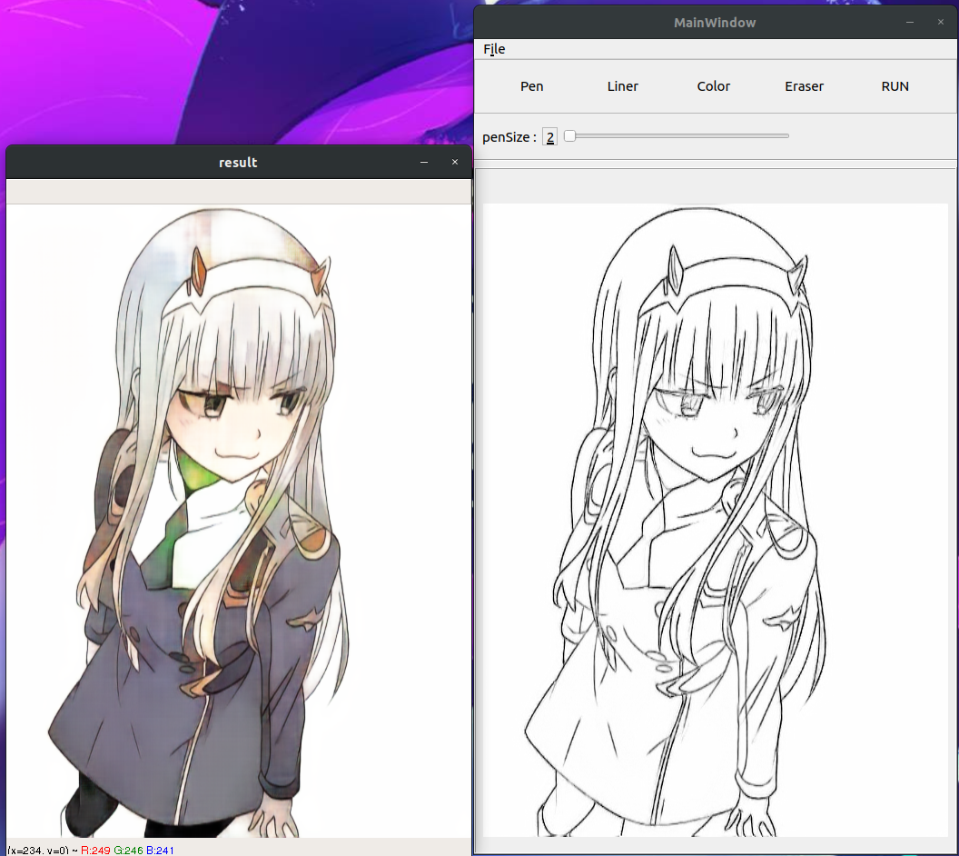Select the Liner tool button
This screenshot has width=959, height=856.
[x=623, y=86]
